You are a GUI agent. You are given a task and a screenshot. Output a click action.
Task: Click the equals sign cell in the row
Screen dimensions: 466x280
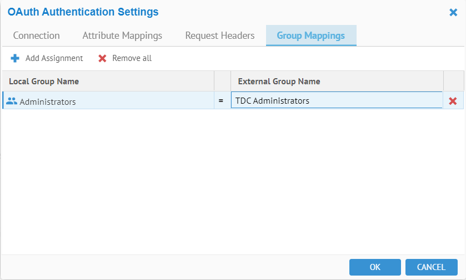pyautogui.click(x=221, y=101)
